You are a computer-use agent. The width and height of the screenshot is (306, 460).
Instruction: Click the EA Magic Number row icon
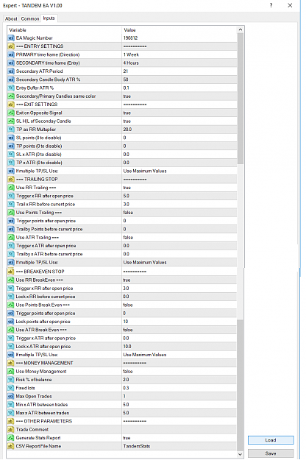[11, 38]
